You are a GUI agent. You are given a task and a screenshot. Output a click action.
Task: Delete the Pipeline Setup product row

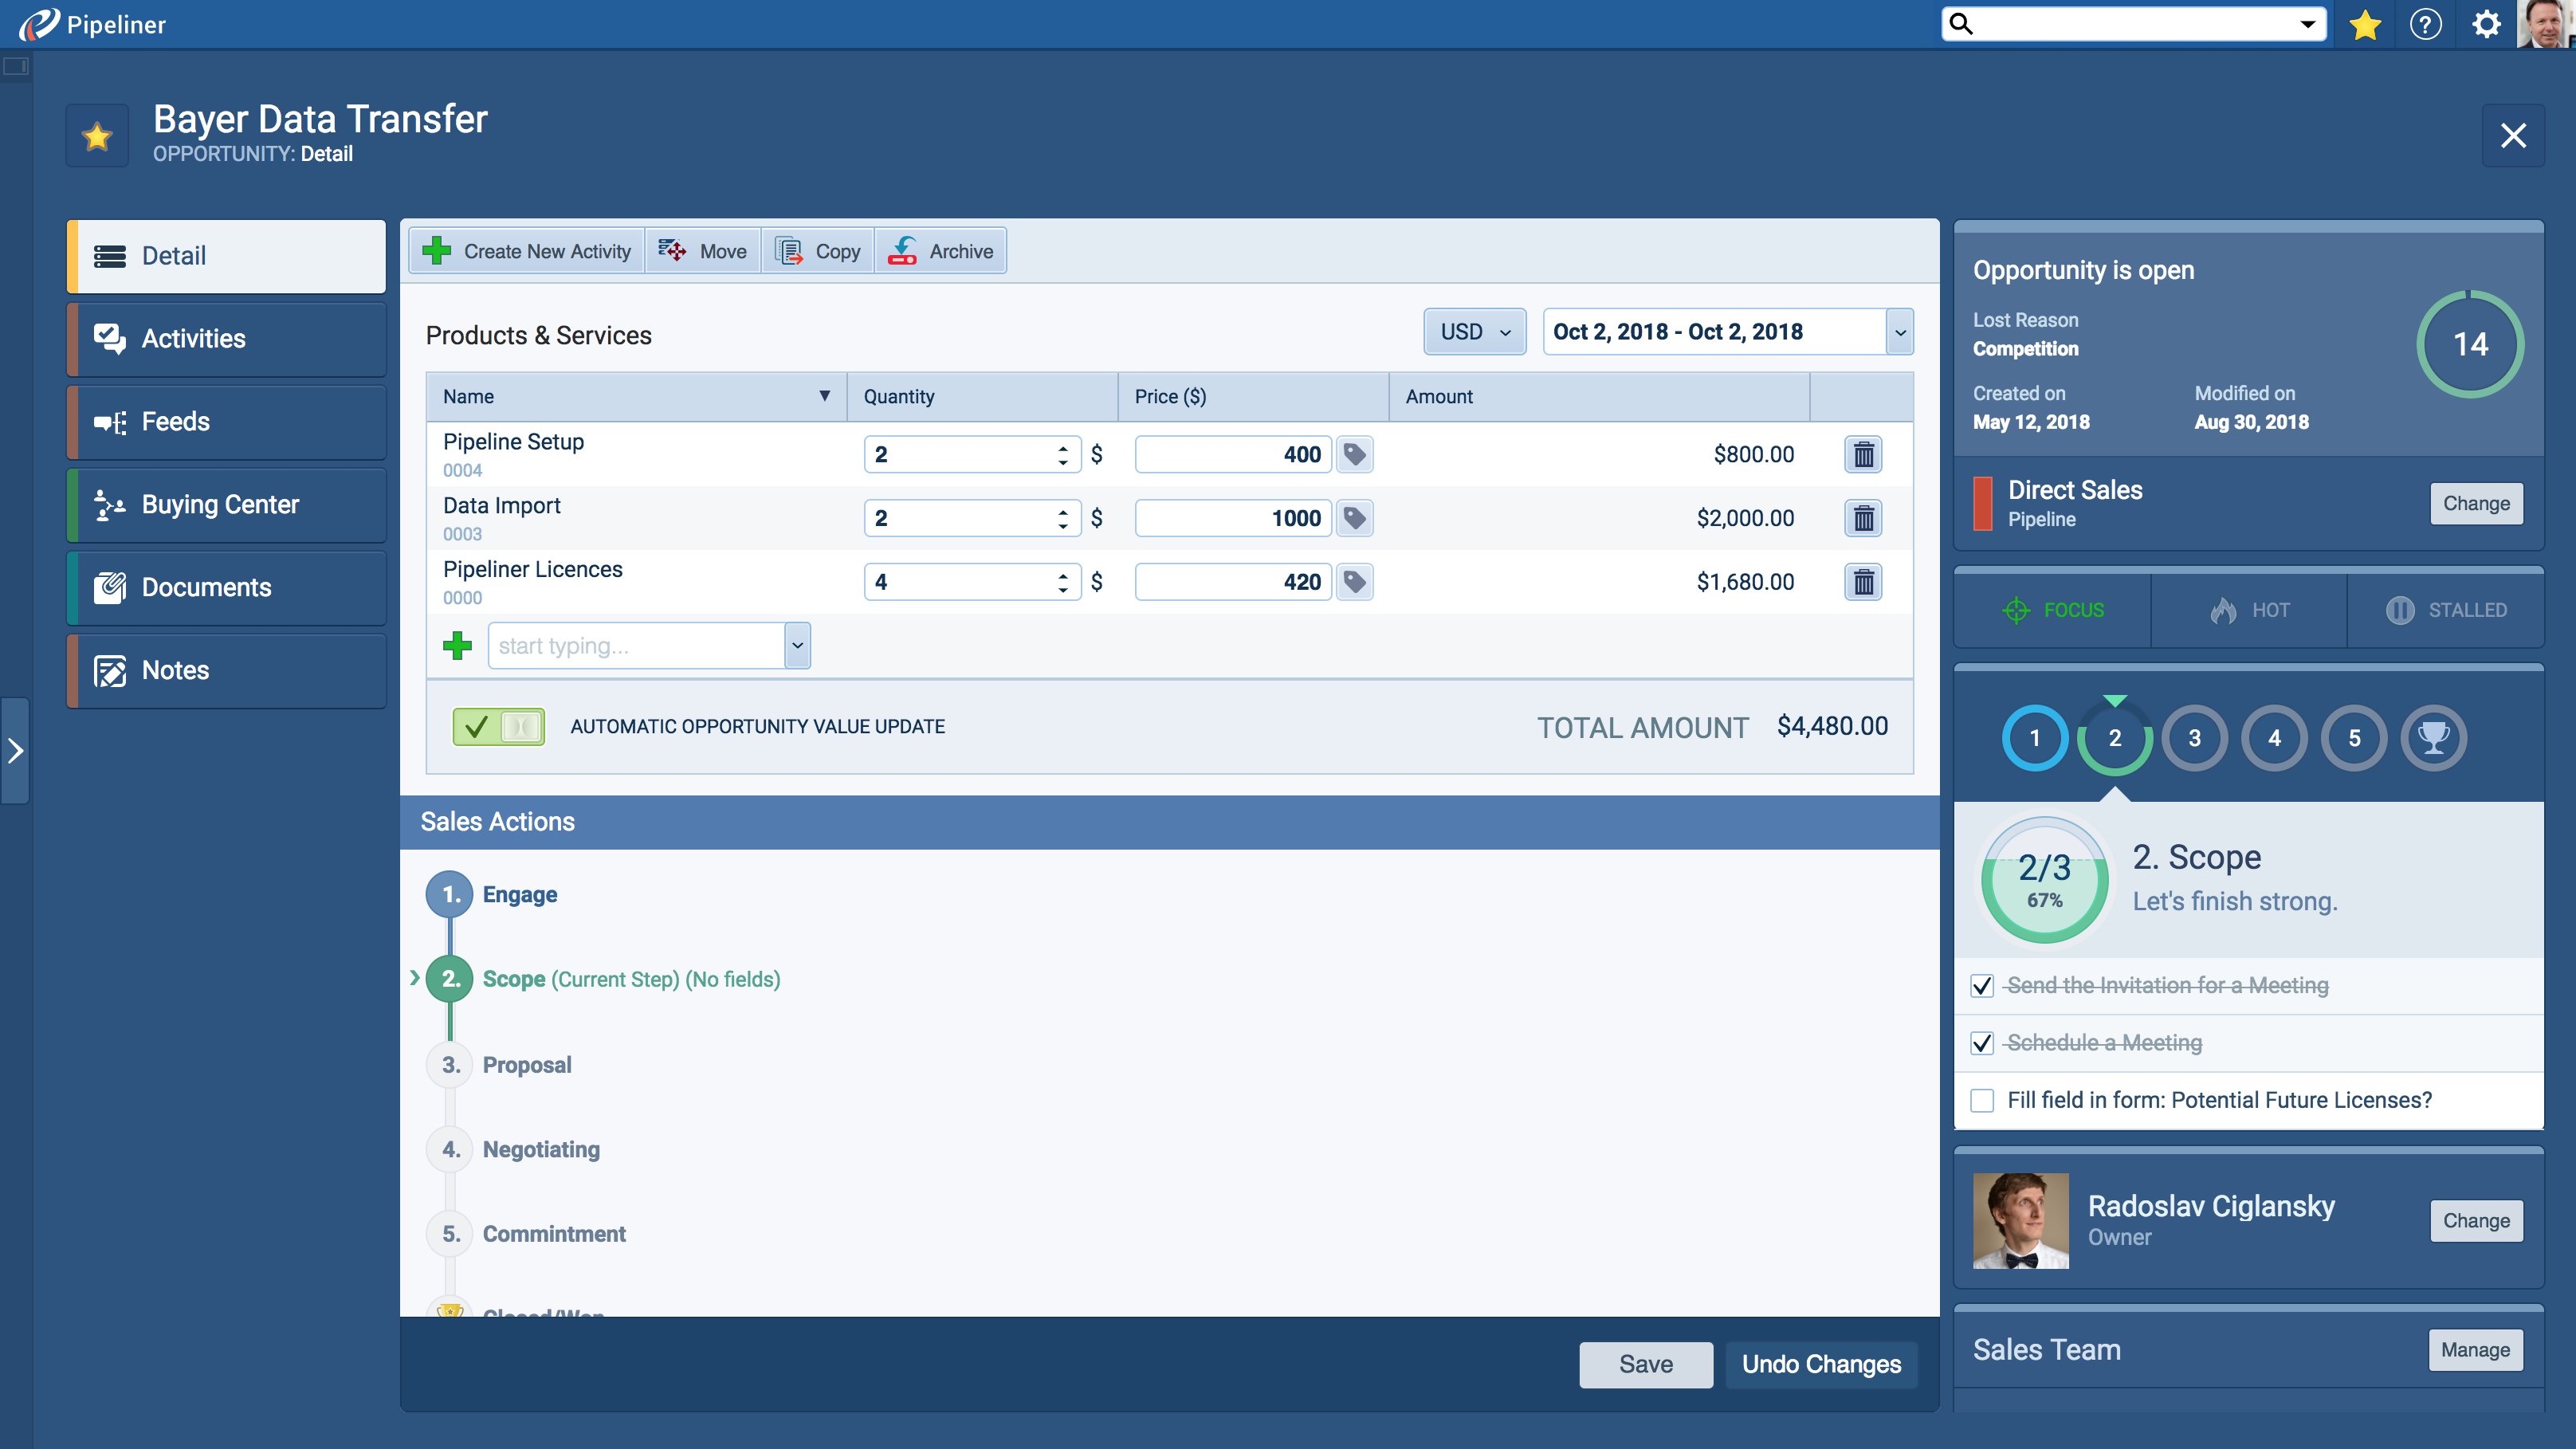pos(1863,455)
